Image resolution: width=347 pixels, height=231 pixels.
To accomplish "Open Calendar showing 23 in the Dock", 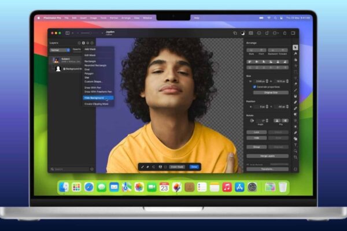I will tap(164, 187).
